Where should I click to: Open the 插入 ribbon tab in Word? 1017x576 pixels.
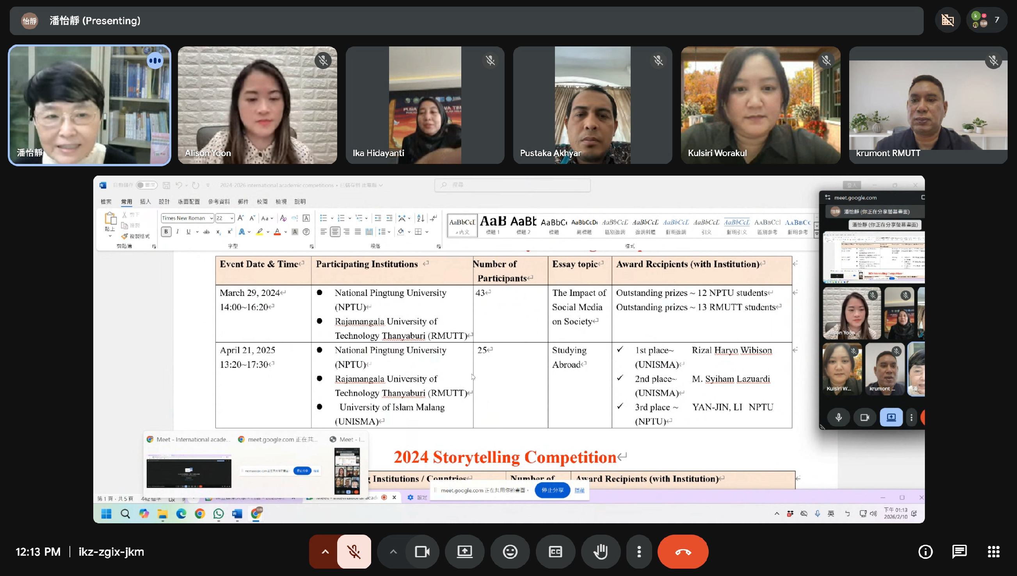tap(145, 202)
